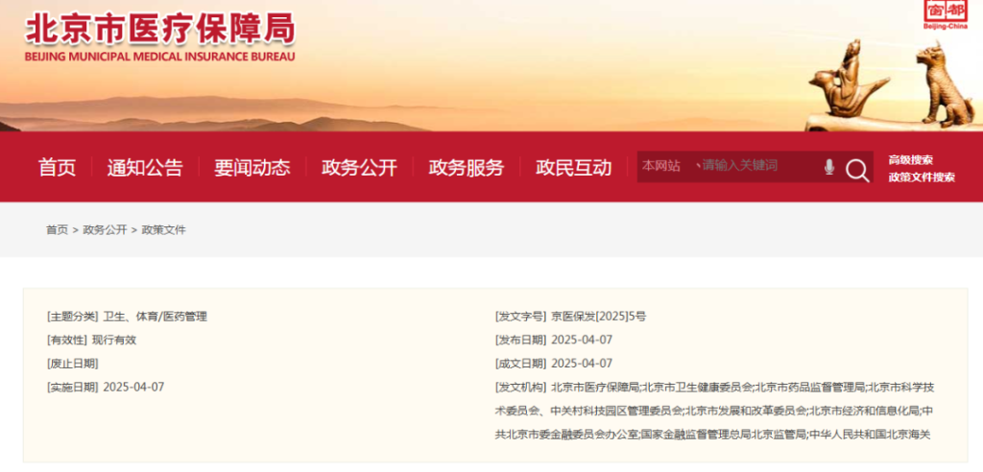The image size is (983, 472).
Task: Navigate to the 政务服务 section
Action: (x=466, y=168)
